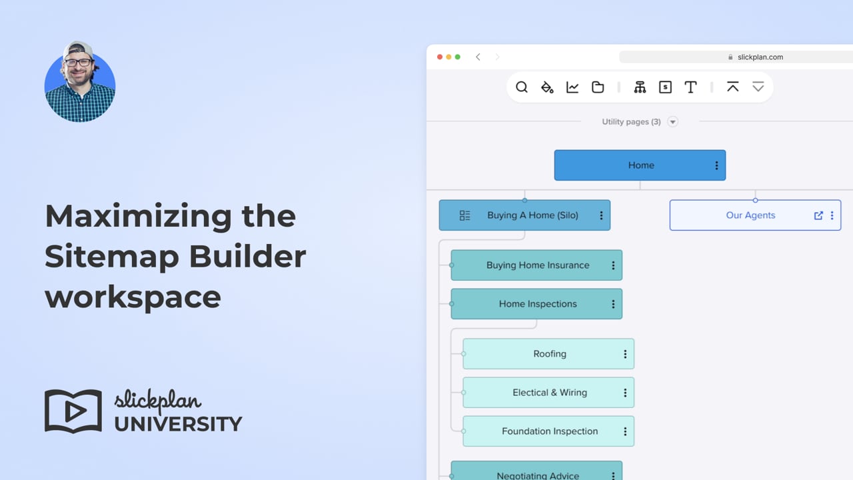Open the folder icon in toolbar
853x480 pixels.
(598, 87)
